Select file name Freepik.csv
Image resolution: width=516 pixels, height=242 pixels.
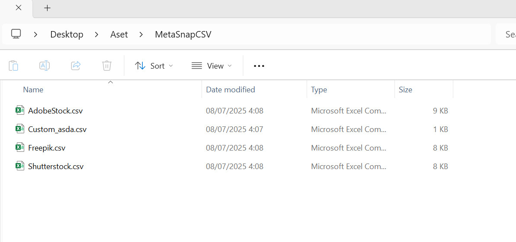click(47, 148)
